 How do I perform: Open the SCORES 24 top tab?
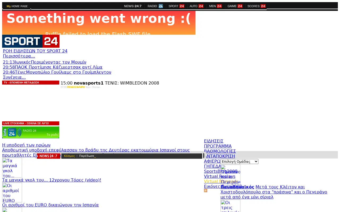[x=256, y=6]
